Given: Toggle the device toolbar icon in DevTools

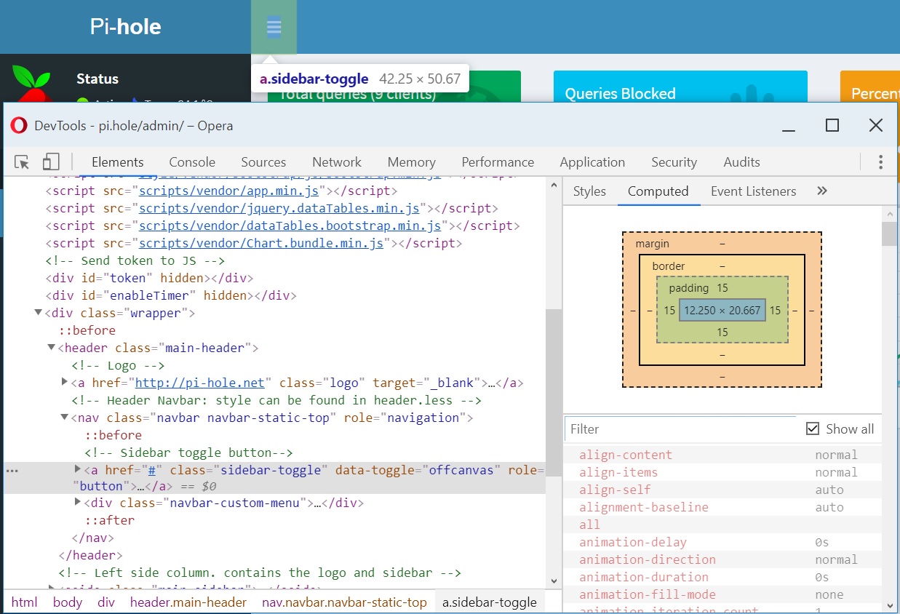Looking at the screenshot, I should [49, 160].
